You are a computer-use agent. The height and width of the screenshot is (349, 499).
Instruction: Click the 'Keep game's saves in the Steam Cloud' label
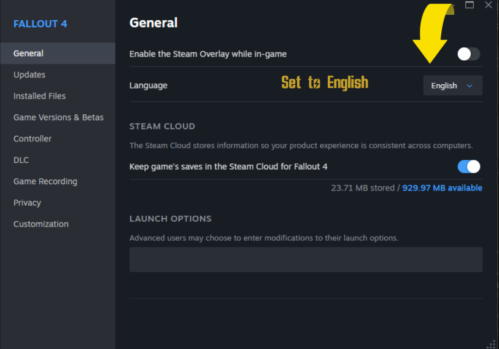pos(228,167)
